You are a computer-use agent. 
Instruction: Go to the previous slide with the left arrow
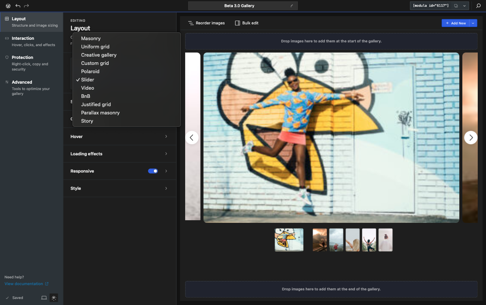pyautogui.click(x=192, y=138)
